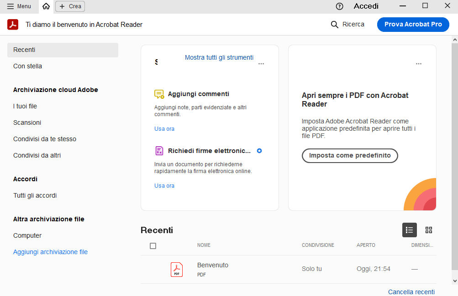
Task: Go to the Home icon tab
Action: click(x=46, y=6)
